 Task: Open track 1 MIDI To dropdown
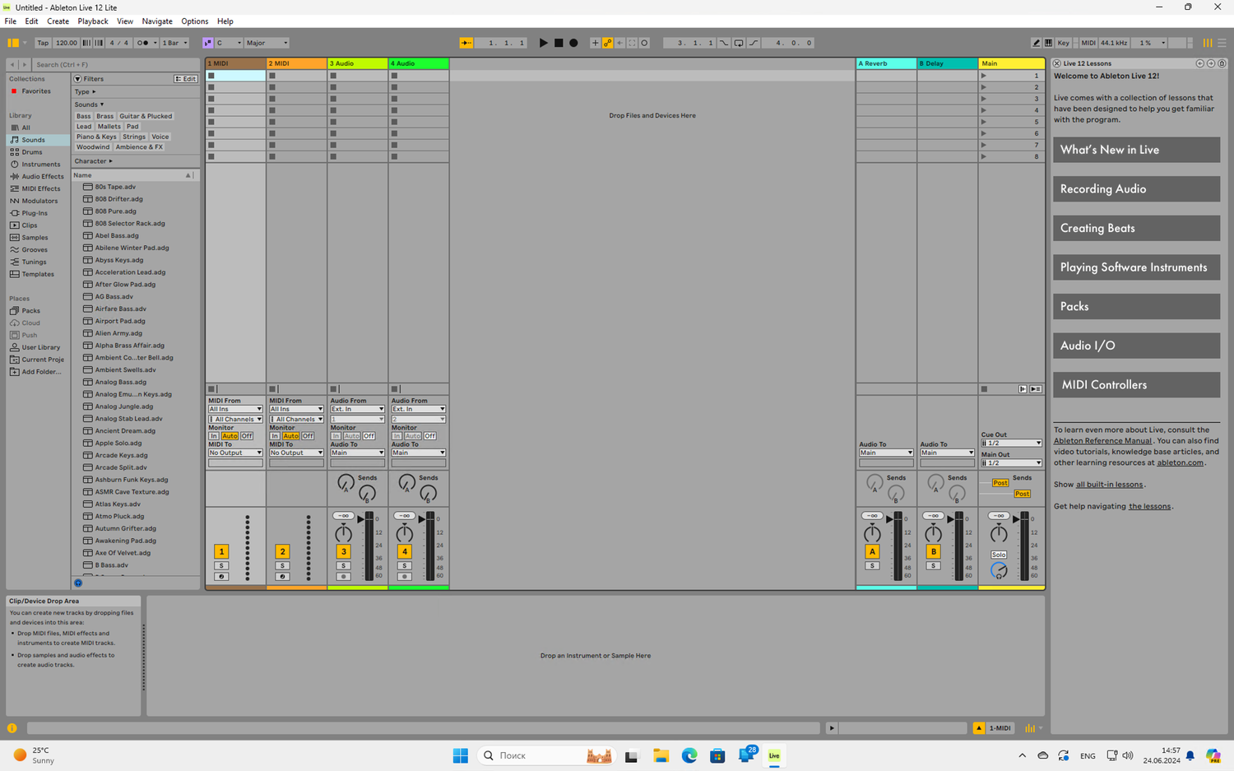pyautogui.click(x=235, y=453)
